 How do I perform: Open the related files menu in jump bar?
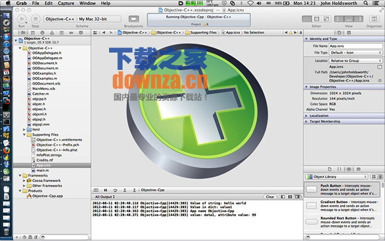pyautogui.click(x=95, y=33)
